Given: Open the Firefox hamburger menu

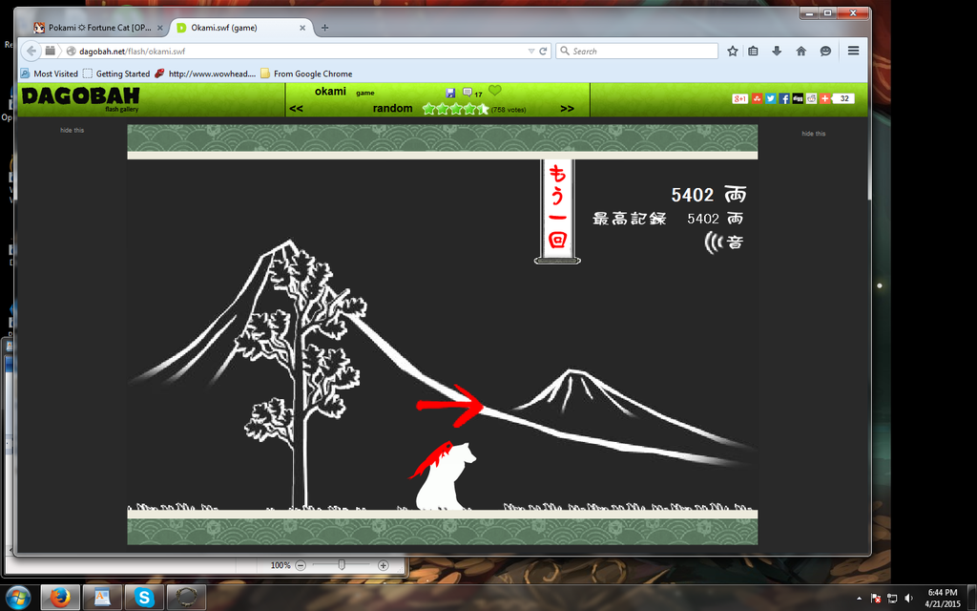Looking at the screenshot, I should (x=854, y=51).
